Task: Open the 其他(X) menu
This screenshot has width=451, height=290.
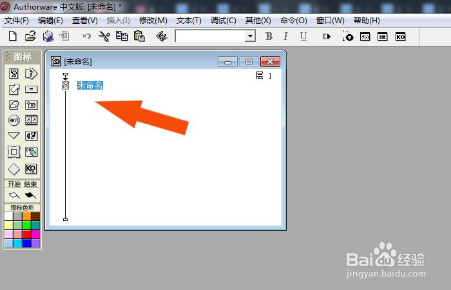Action: [x=258, y=21]
